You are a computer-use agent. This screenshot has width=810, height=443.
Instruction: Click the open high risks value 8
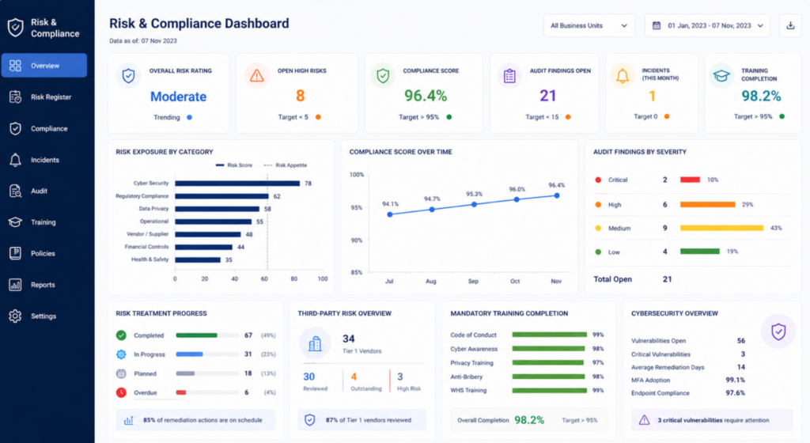click(300, 96)
